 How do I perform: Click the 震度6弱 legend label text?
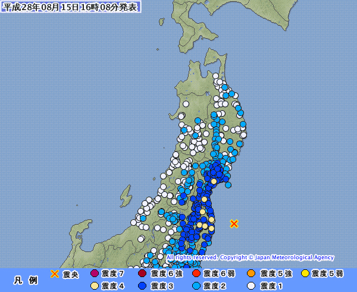pos(219,274)
